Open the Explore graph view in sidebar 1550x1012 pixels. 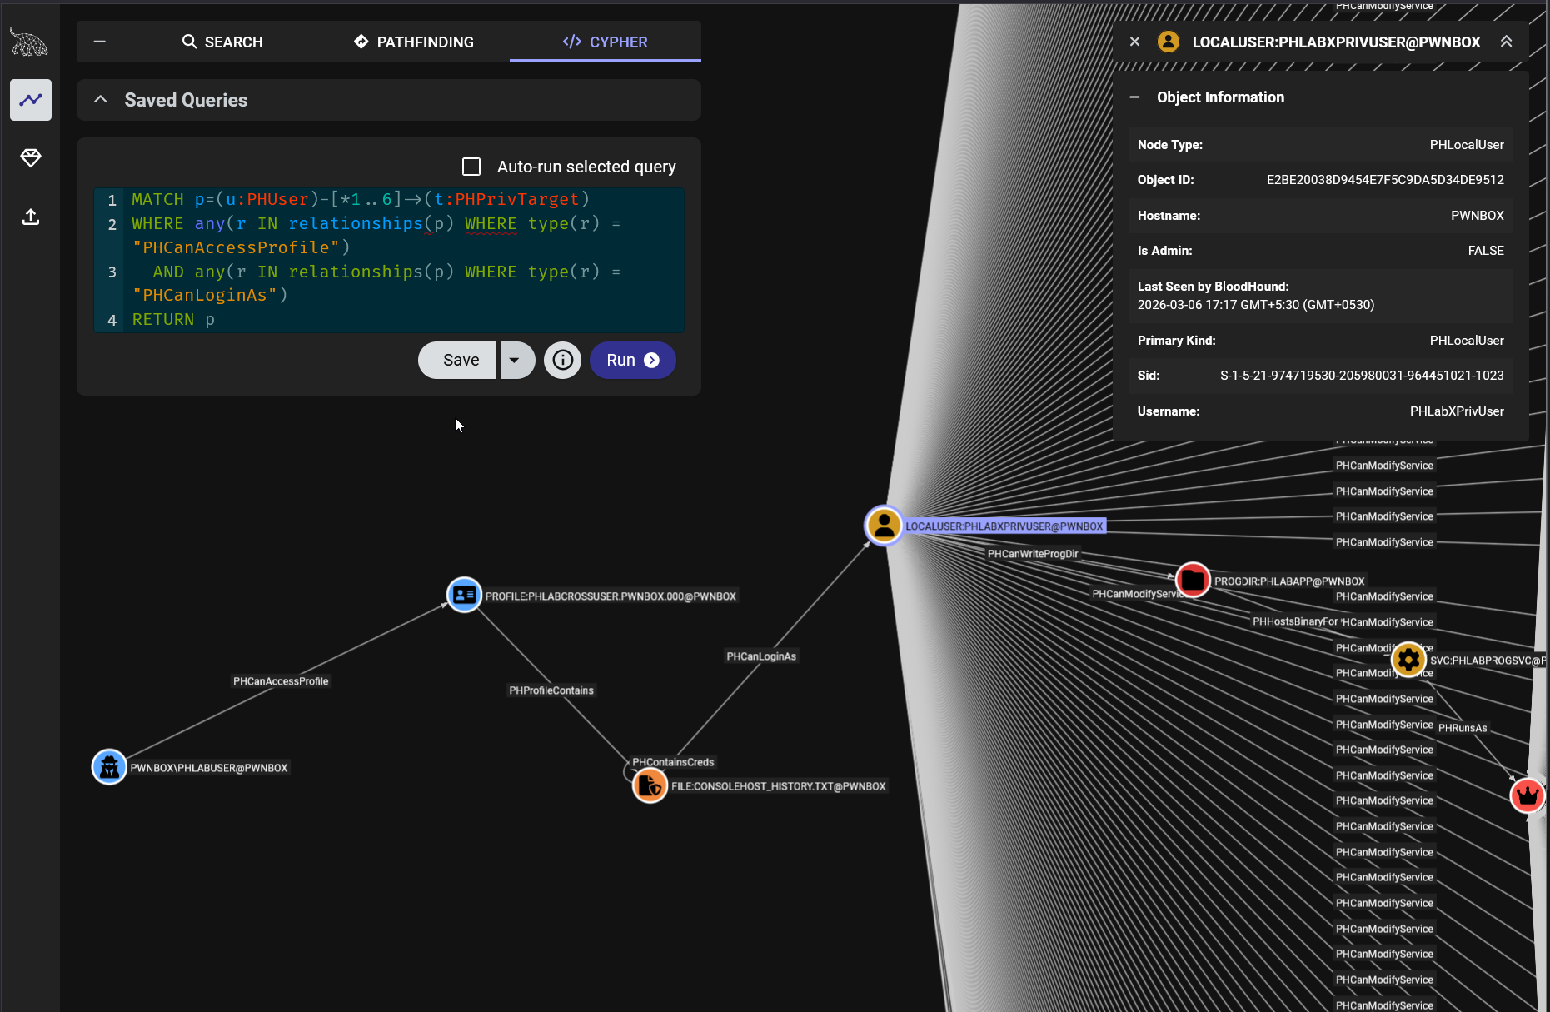point(31,100)
